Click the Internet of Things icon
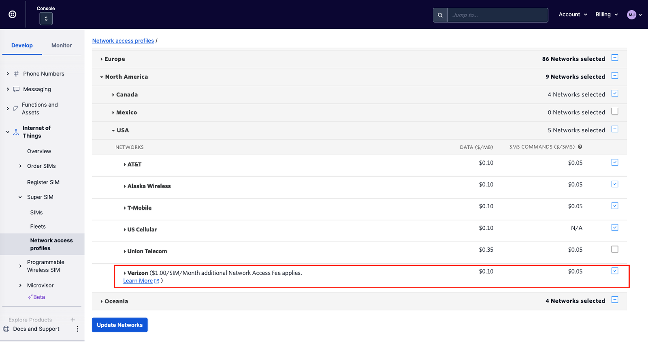 [16, 132]
